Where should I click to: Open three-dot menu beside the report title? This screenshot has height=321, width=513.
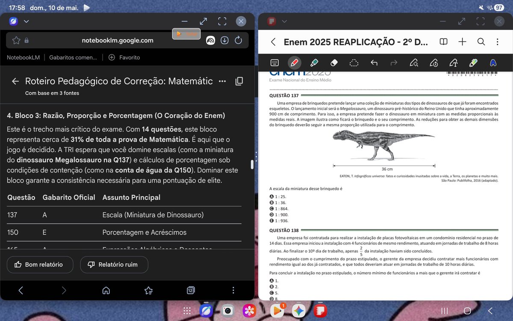(222, 81)
